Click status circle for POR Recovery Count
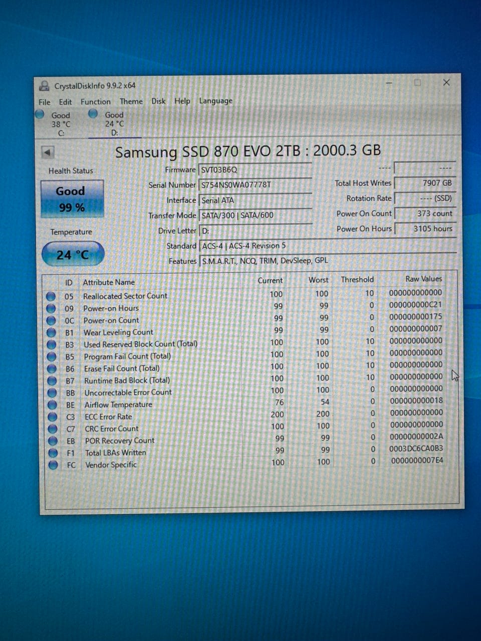 53,441
